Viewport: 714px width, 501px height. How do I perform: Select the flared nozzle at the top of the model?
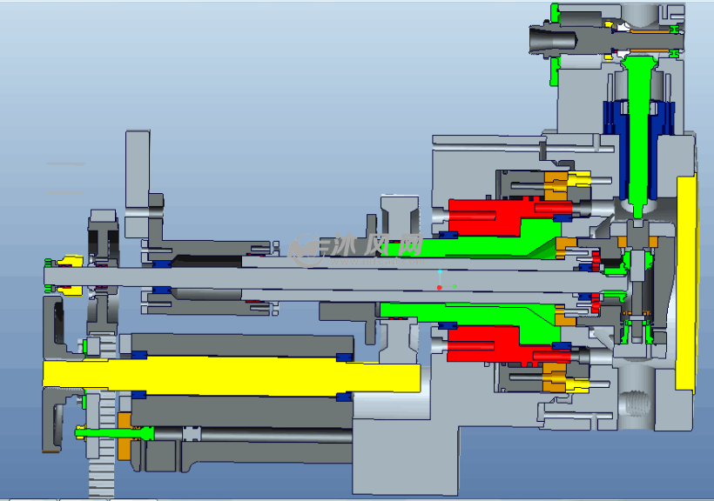pyautogui.click(x=553, y=40)
